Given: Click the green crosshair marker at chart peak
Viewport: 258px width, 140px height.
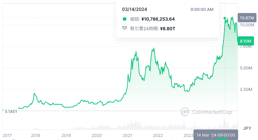Looking at the screenshot, I should click(225, 18).
